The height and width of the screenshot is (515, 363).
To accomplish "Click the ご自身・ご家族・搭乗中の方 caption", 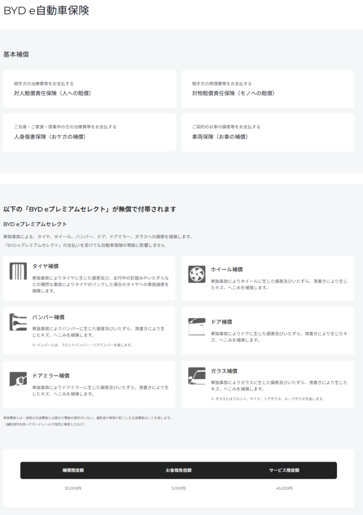I will point(65,127).
